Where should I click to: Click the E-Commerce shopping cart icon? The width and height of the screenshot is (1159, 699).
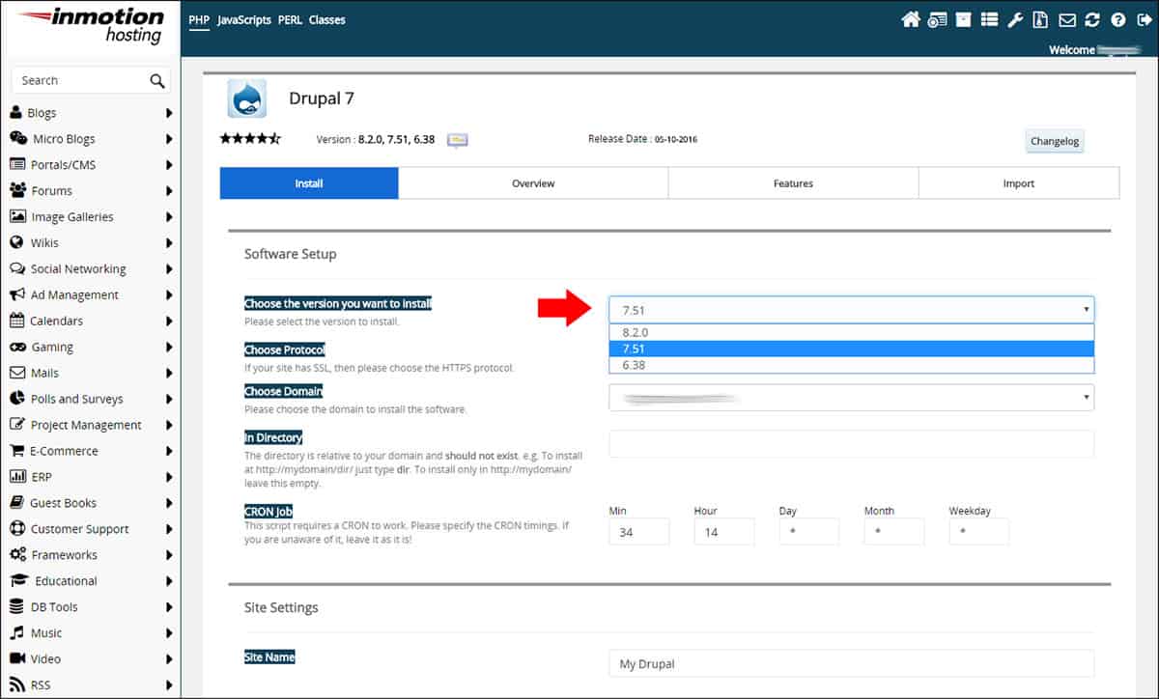16,451
